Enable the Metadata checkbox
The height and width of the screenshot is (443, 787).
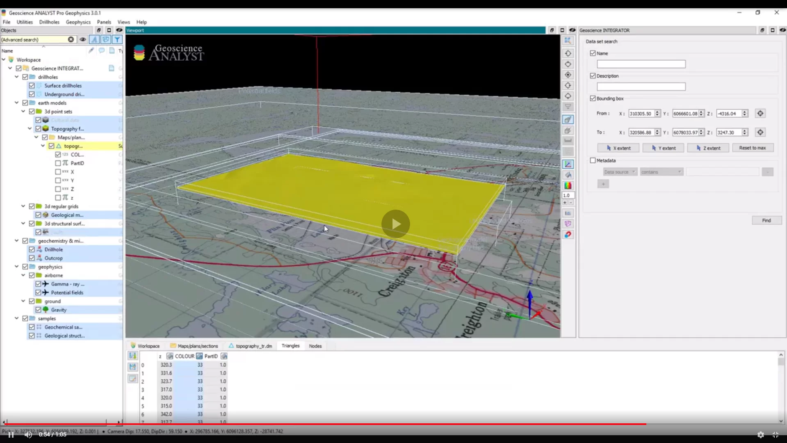click(x=593, y=160)
